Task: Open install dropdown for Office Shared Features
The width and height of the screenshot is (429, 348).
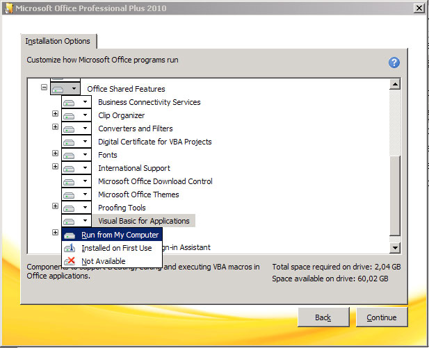Action: click(x=65, y=89)
